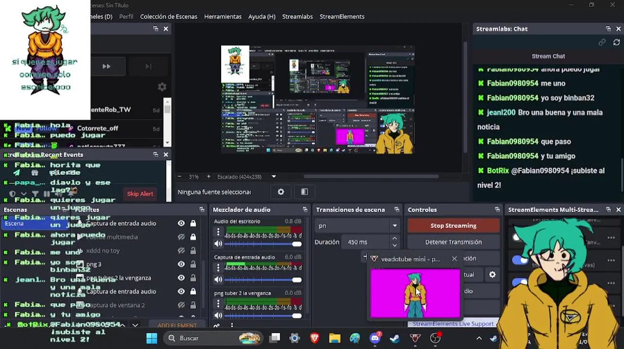Hide the png 3 source
The width and height of the screenshot is (624, 349).
click(181, 264)
